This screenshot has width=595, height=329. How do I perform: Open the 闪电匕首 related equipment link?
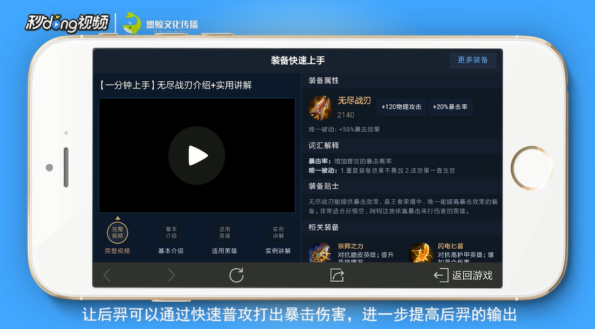(x=450, y=246)
